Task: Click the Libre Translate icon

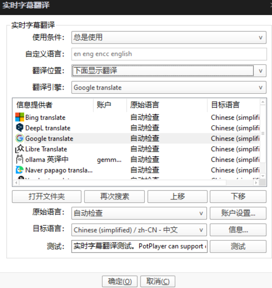Action: 20,149
